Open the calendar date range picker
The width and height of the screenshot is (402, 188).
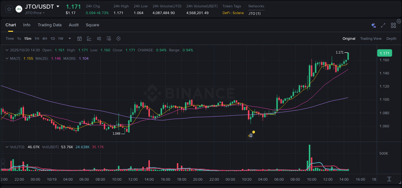pos(79,38)
